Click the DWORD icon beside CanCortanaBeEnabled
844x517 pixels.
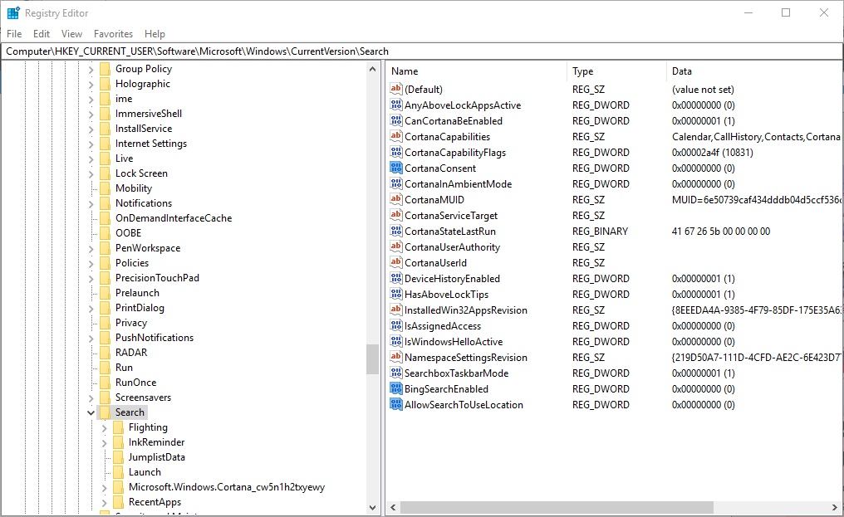396,120
